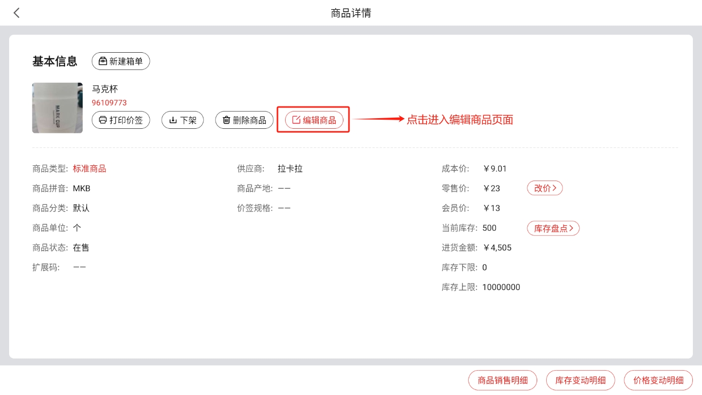702x395 pixels.
Task: Click the 马克杯 product name
Action: point(104,89)
